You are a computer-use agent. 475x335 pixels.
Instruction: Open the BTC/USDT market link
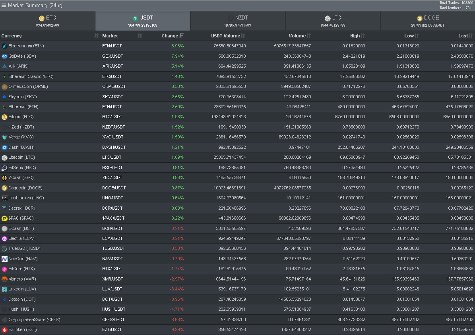click(x=112, y=117)
